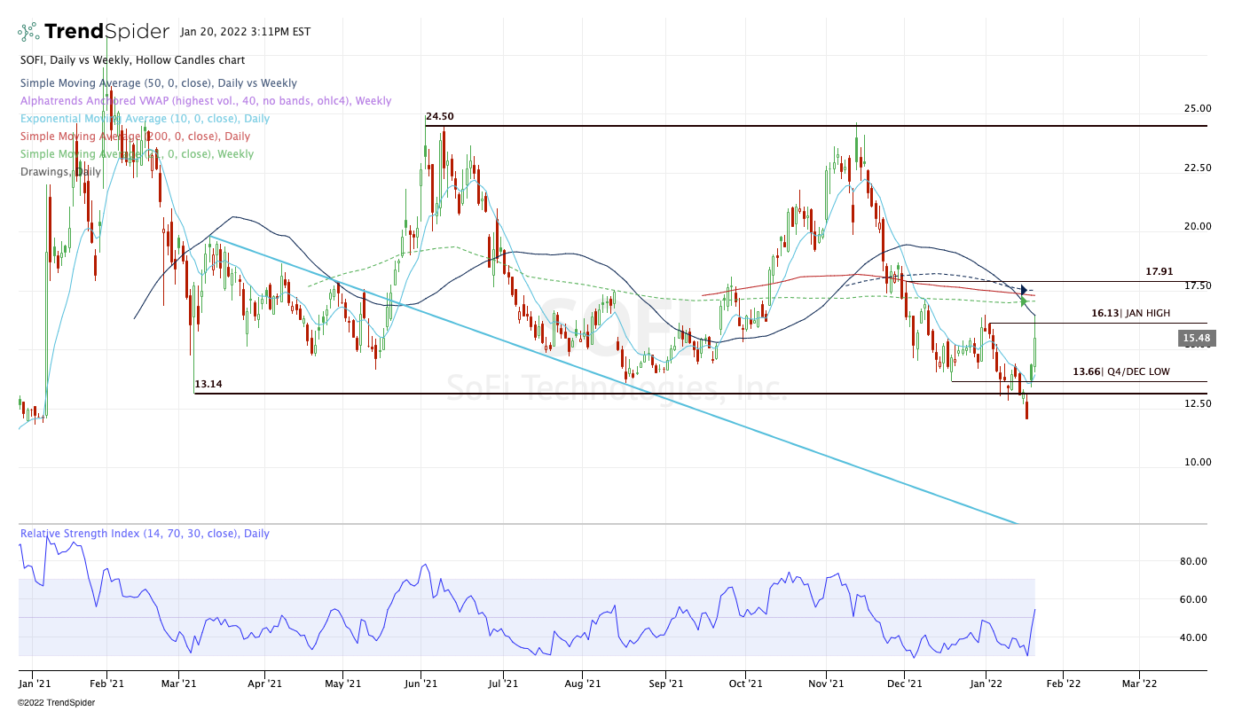Viewport: 1234px width, 711px height.
Task: Click the 17.91 price level label
Action: 1159,271
